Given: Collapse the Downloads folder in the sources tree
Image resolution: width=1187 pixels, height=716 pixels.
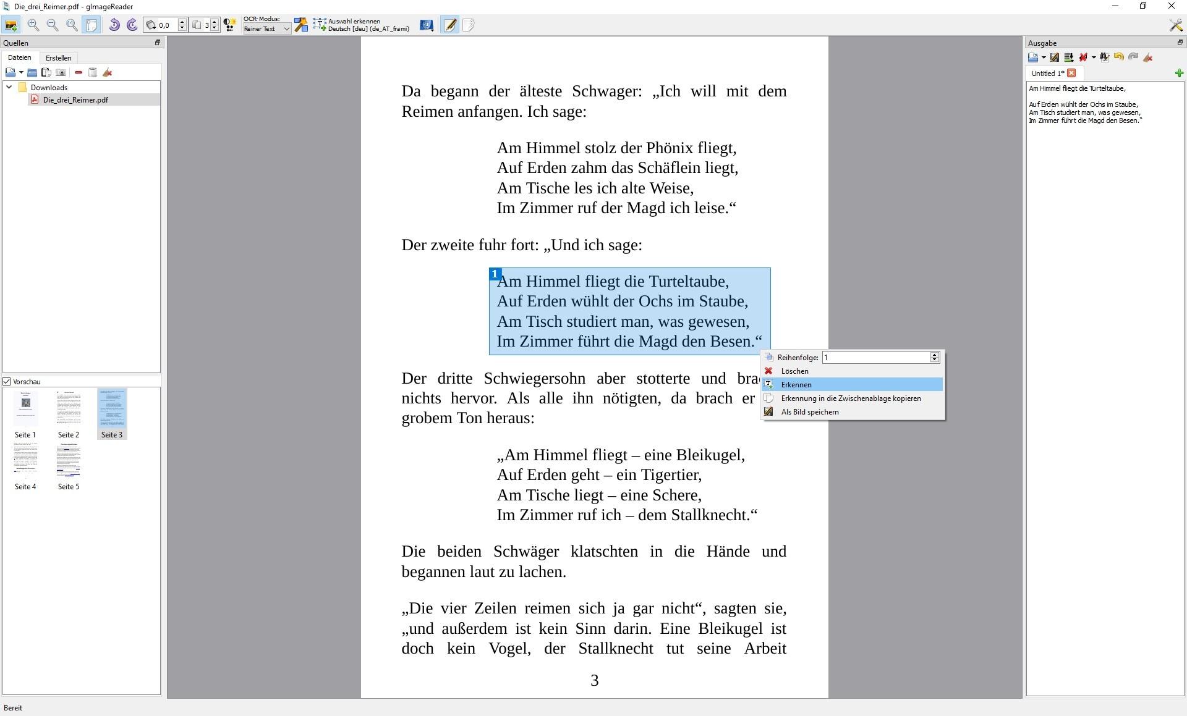Looking at the screenshot, I should click(x=9, y=87).
